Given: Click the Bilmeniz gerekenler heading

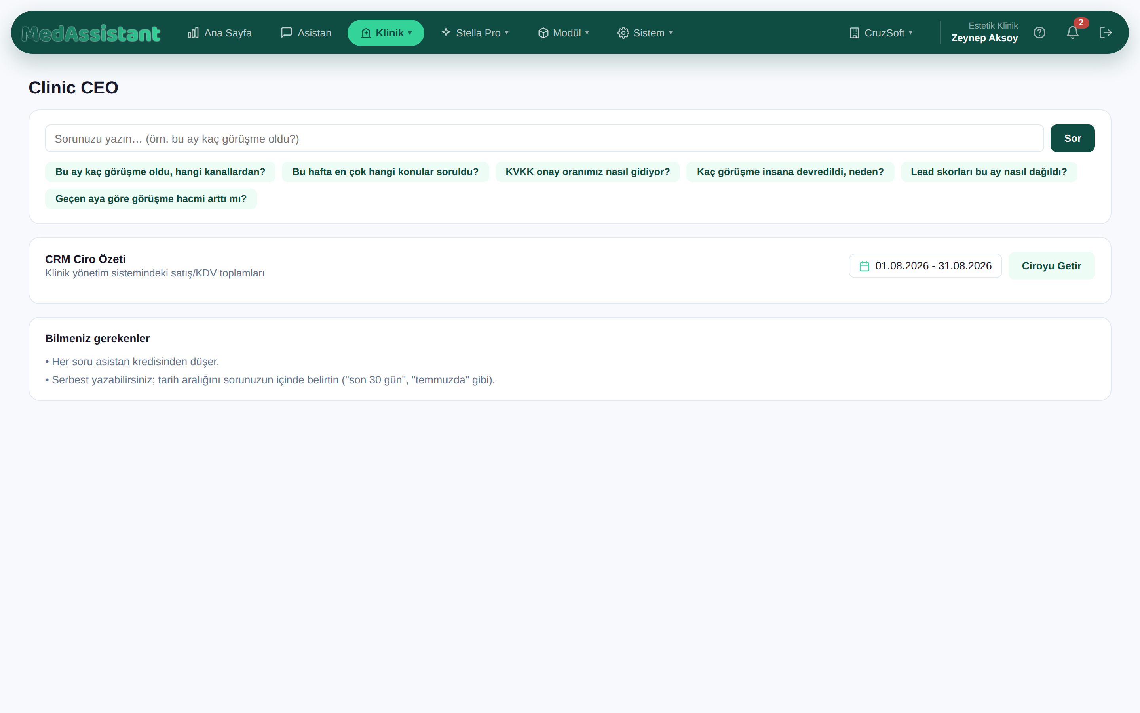Looking at the screenshot, I should (x=97, y=339).
